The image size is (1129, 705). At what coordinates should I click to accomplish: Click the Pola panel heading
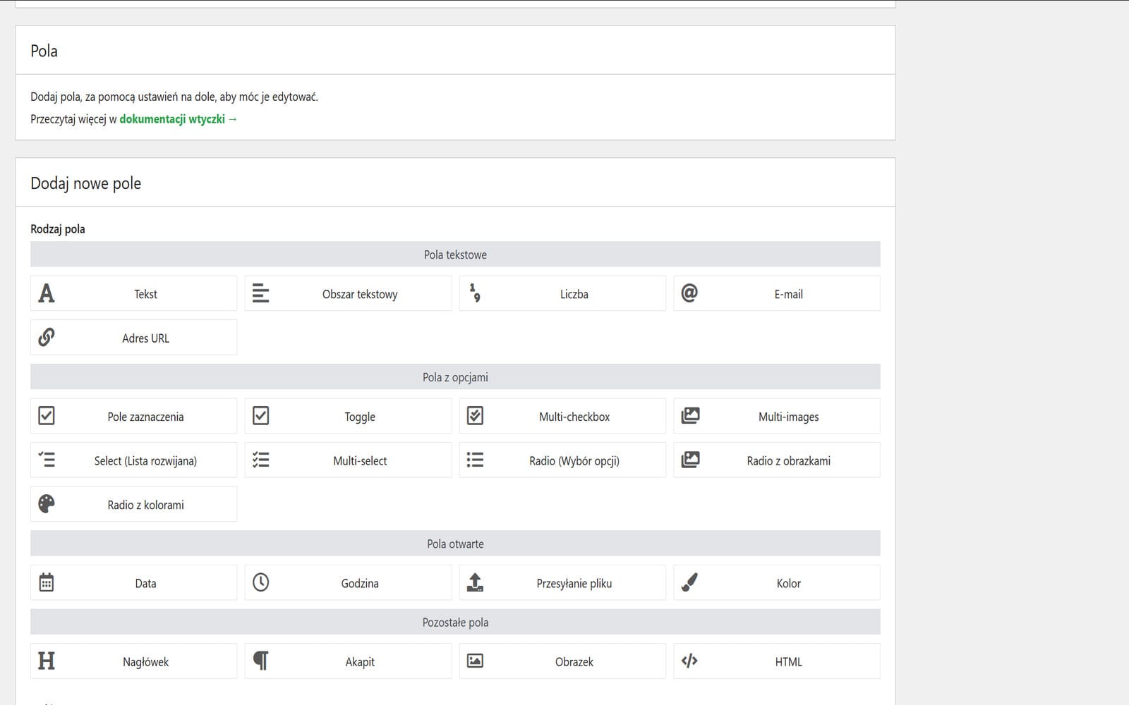(44, 51)
